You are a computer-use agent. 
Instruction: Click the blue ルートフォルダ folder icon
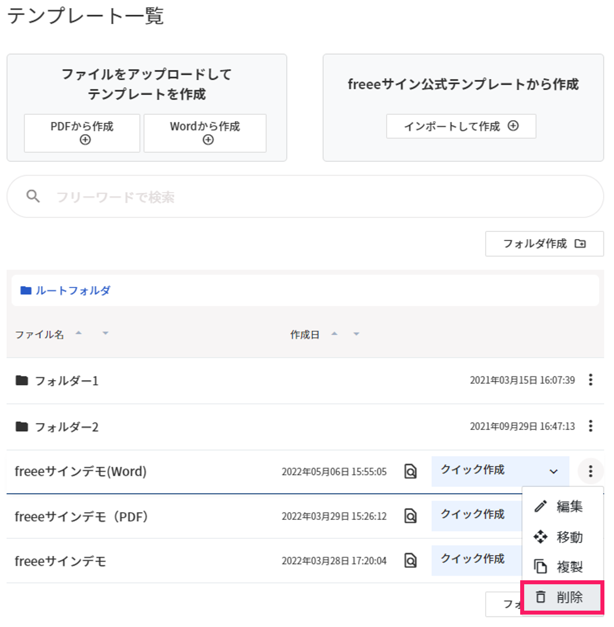pos(26,290)
